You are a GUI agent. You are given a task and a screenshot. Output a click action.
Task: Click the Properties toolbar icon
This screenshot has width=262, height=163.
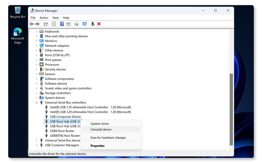click(54, 24)
